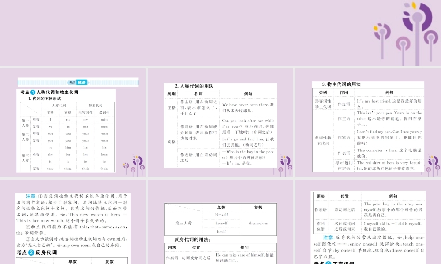
Task: Click the 例句 header in 人称代词的用法 table
Action: [248, 94]
